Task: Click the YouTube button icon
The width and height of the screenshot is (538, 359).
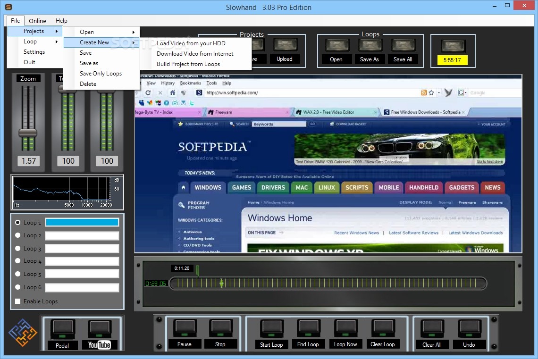Action: [x=99, y=329]
